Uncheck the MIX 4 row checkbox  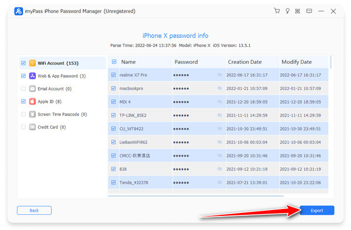point(113,102)
